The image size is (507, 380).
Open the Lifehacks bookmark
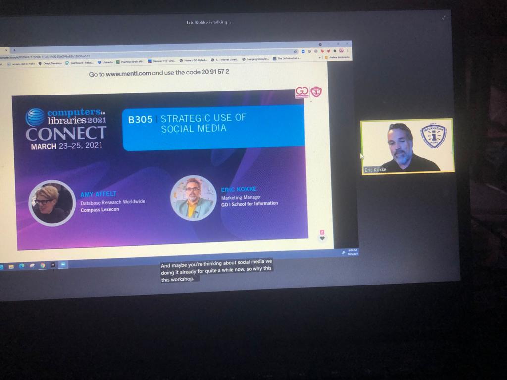[x=105, y=62]
